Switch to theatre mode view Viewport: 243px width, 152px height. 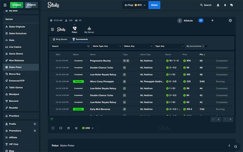coord(61,128)
